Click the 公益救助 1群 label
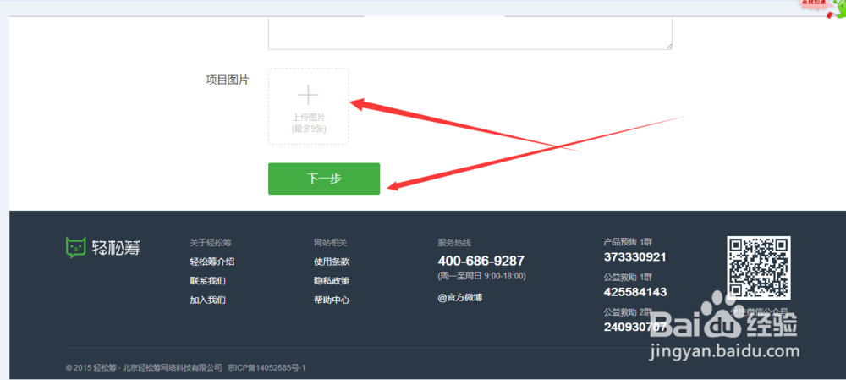Image resolution: width=846 pixels, height=380 pixels. coord(628,277)
